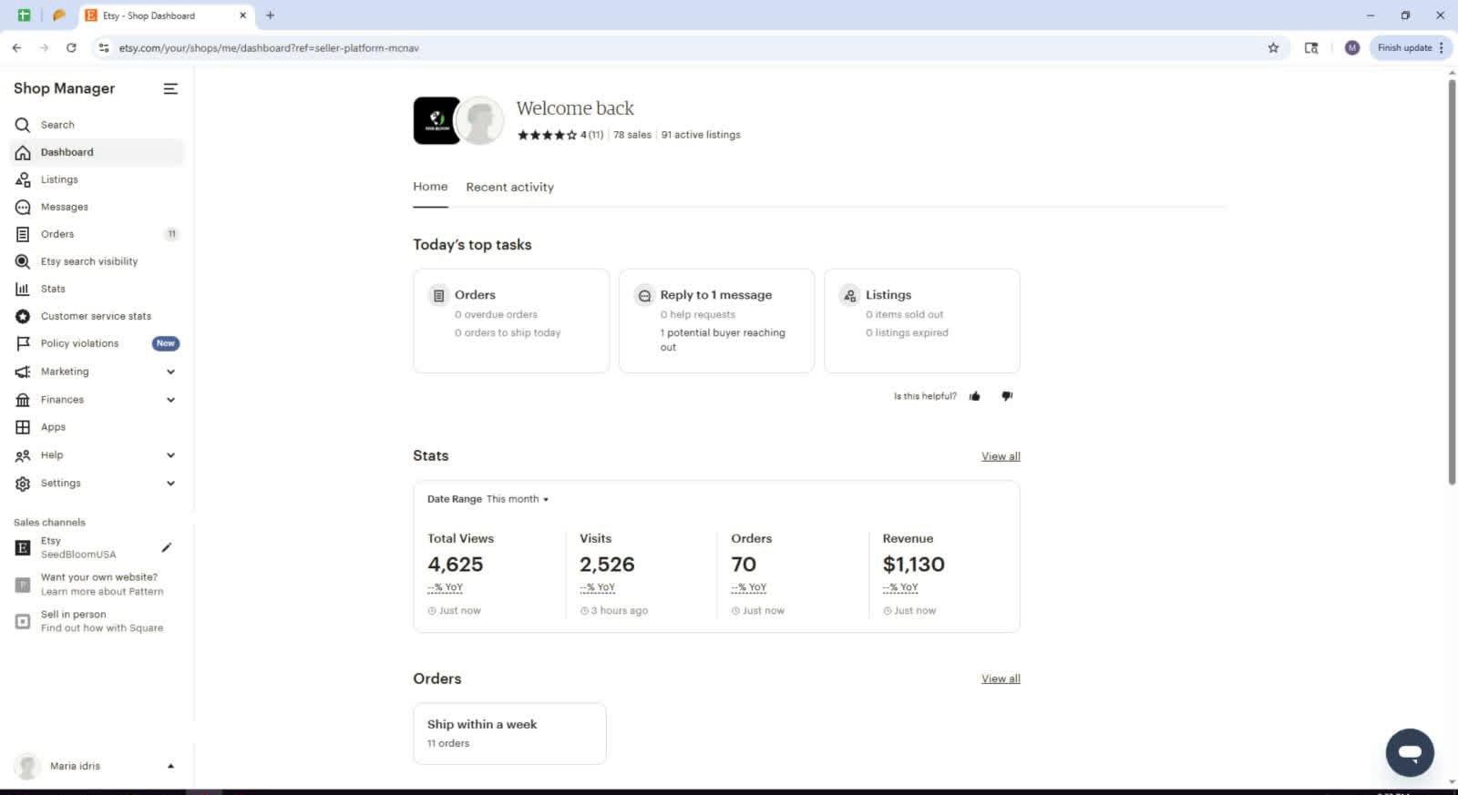
Task: Open Search in the Shop Manager sidebar
Action: pyautogui.click(x=57, y=125)
